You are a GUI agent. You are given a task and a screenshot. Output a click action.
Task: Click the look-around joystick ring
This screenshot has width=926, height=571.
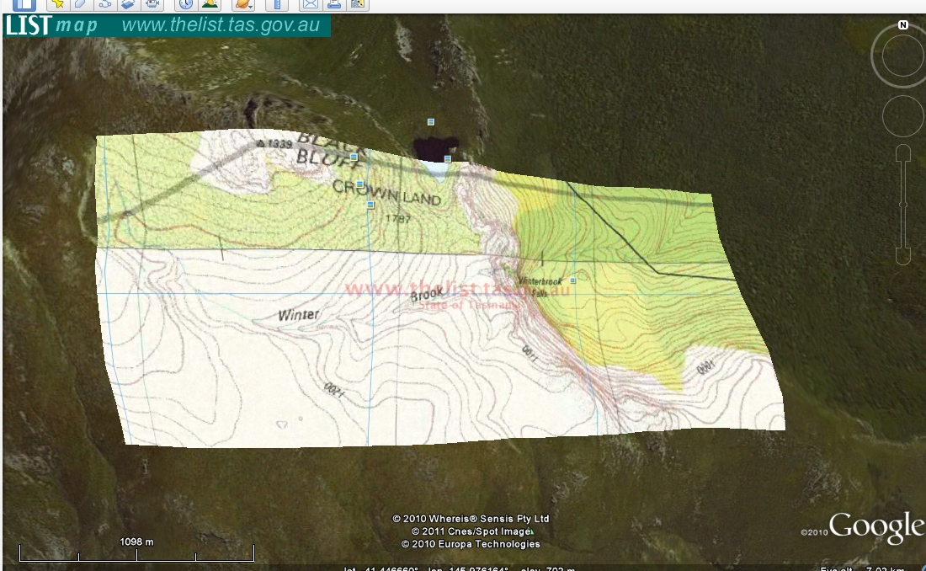tap(902, 56)
